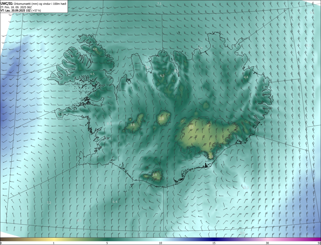
Task: Click the 5 tick on the color scale
Action: [x=107, y=243]
